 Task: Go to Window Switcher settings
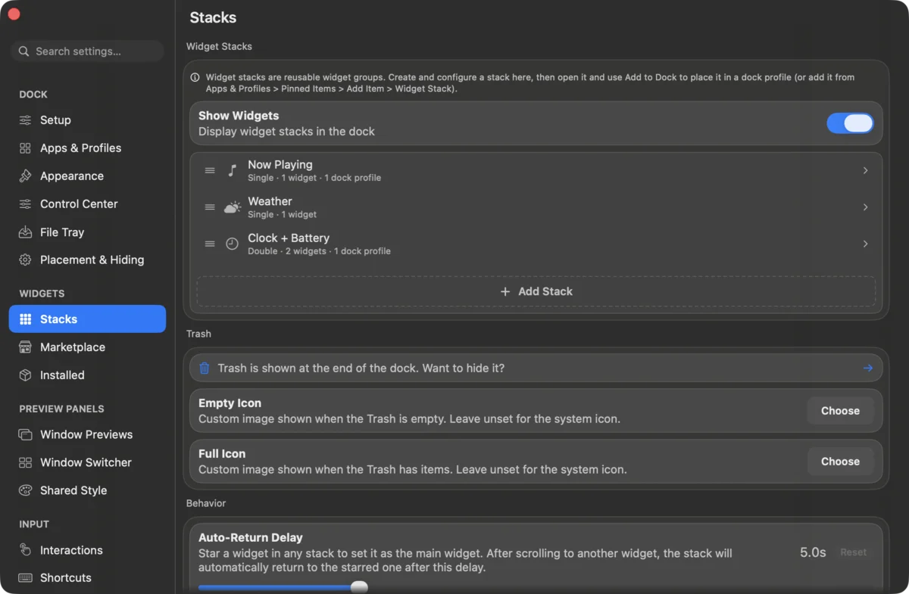87,462
